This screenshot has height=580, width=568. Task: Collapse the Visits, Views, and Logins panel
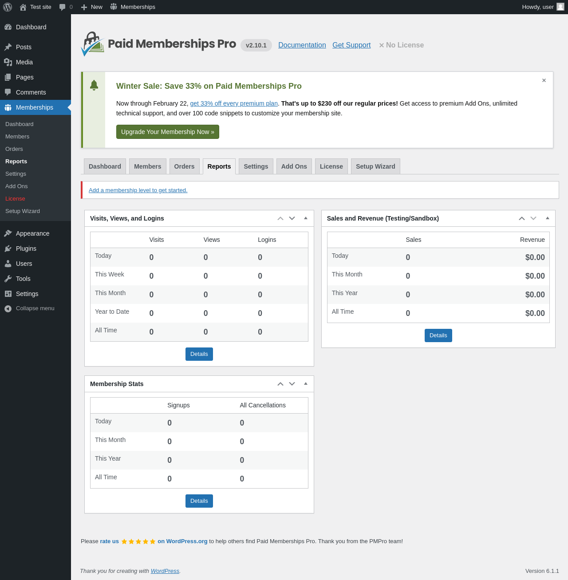pyautogui.click(x=306, y=218)
